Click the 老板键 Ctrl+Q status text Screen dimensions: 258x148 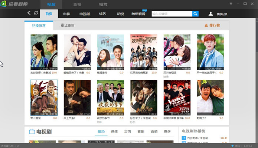pyautogui.click(x=10, y=146)
